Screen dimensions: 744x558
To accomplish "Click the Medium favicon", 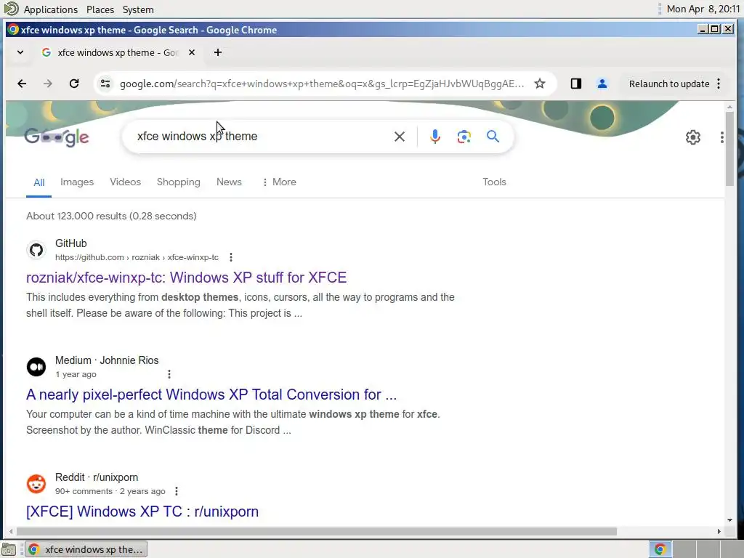I will pos(36,367).
